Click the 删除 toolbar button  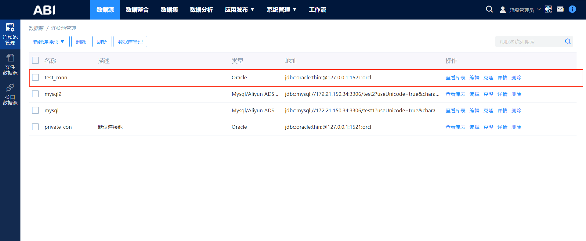[x=81, y=42]
